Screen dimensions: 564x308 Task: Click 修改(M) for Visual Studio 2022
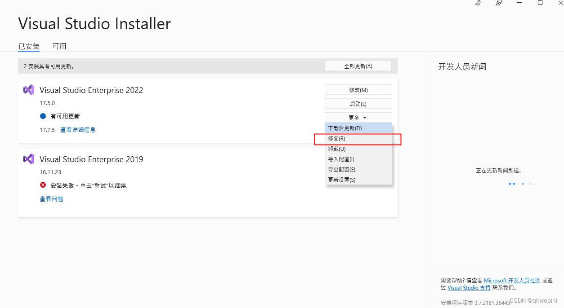[358, 90]
